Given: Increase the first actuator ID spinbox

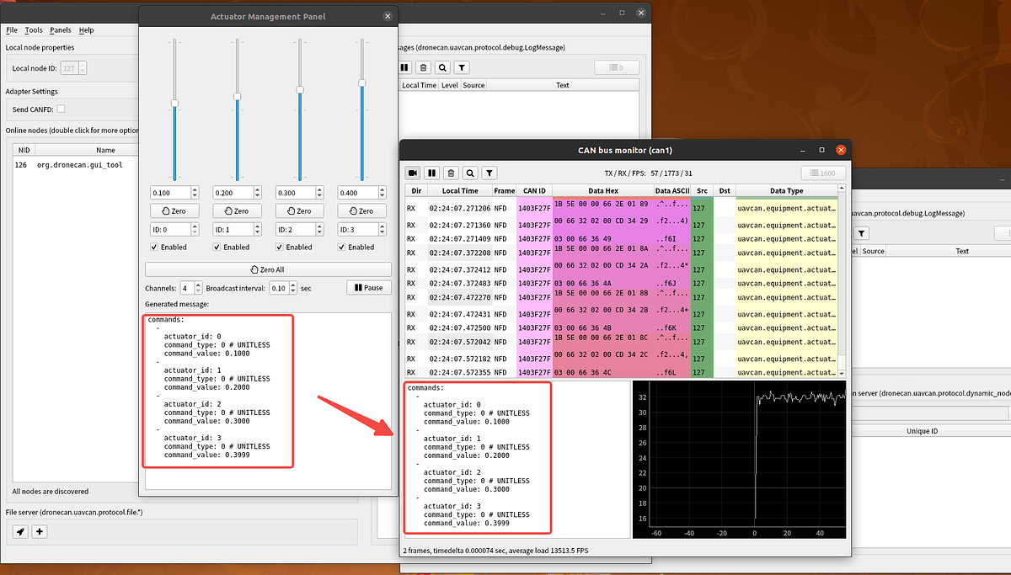Looking at the screenshot, I should (x=193, y=225).
